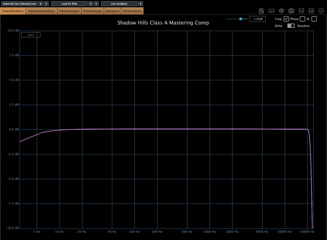Take a snapshot with camera icon

[x=291, y=11]
